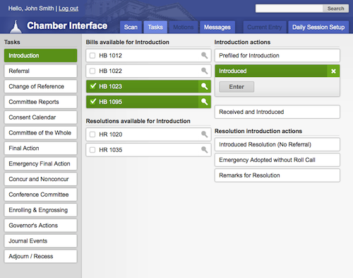Select the Adjourn / Recess task
The width and height of the screenshot is (353, 278).
coord(40,256)
